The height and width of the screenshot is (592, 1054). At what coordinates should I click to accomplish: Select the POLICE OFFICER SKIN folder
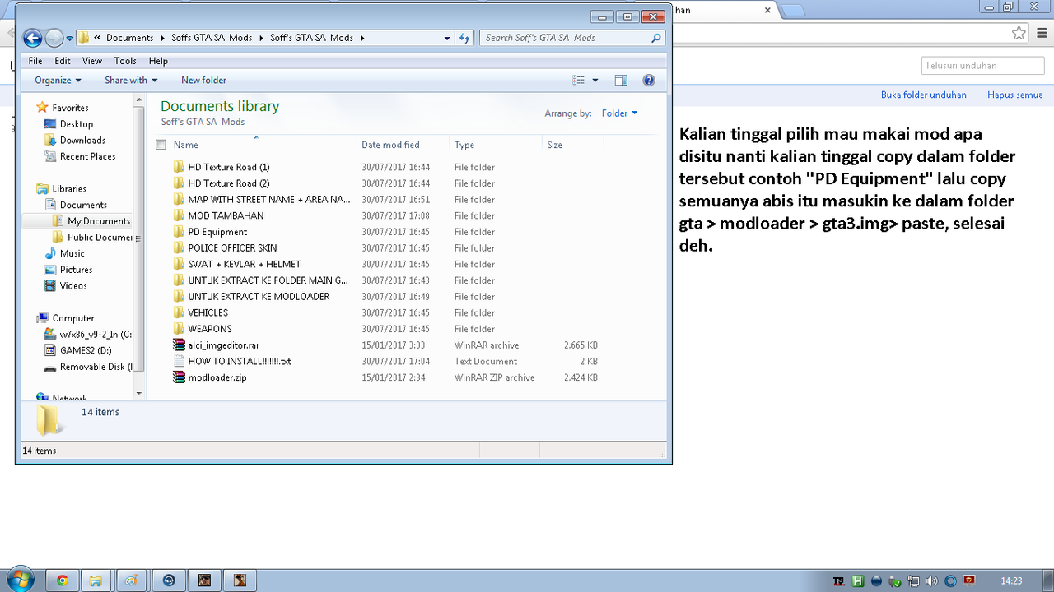pyautogui.click(x=232, y=248)
